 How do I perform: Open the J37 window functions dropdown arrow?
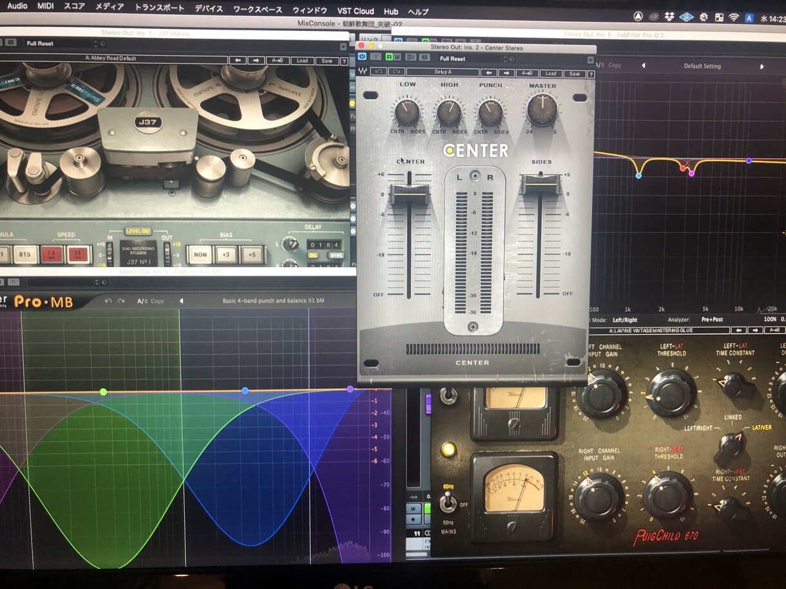[x=343, y=46]
